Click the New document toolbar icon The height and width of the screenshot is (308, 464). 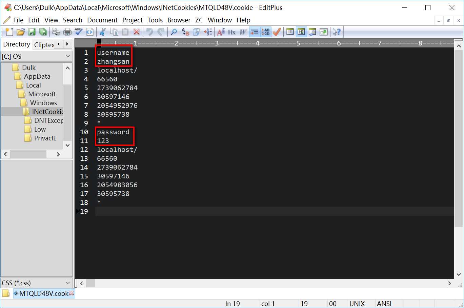[x=9, y=32]
